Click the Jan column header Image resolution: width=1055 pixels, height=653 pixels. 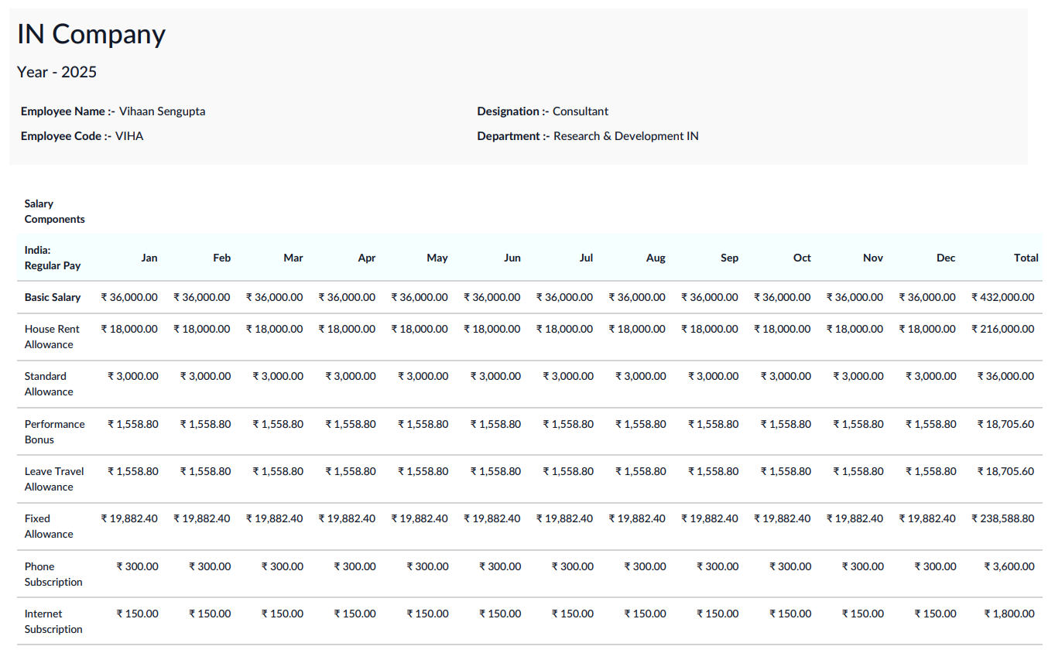[149, 258]
